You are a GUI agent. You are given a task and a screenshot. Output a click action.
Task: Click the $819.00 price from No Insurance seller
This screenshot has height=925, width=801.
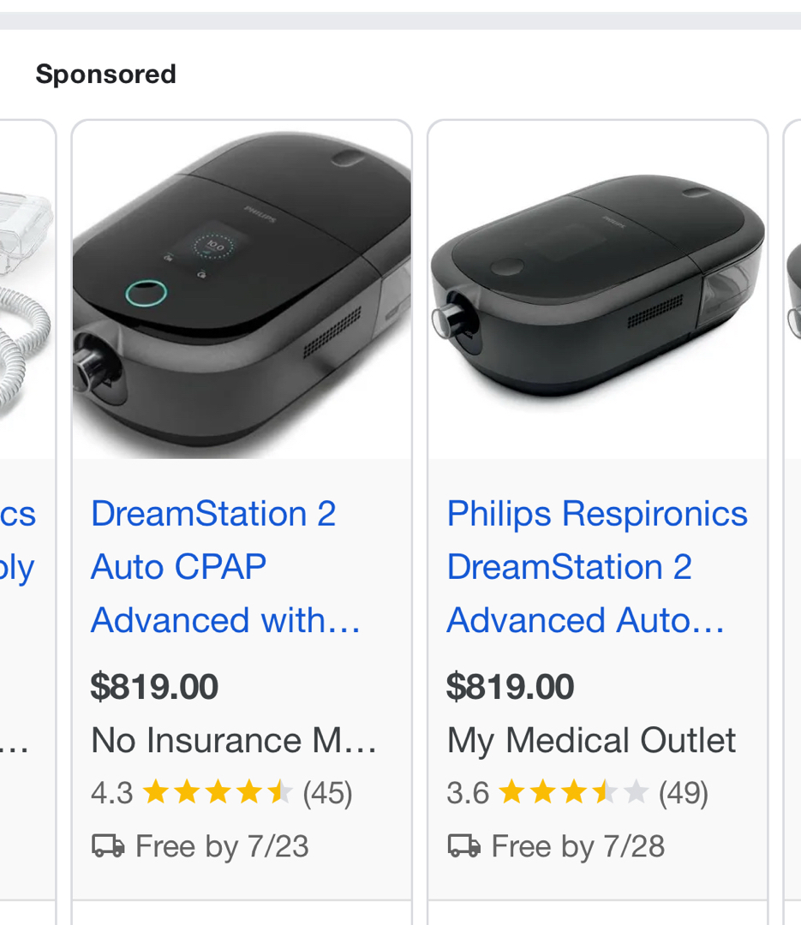154,687
